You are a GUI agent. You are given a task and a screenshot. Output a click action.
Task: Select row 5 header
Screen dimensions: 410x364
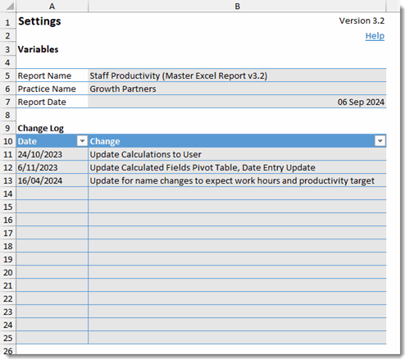(7, 75)
